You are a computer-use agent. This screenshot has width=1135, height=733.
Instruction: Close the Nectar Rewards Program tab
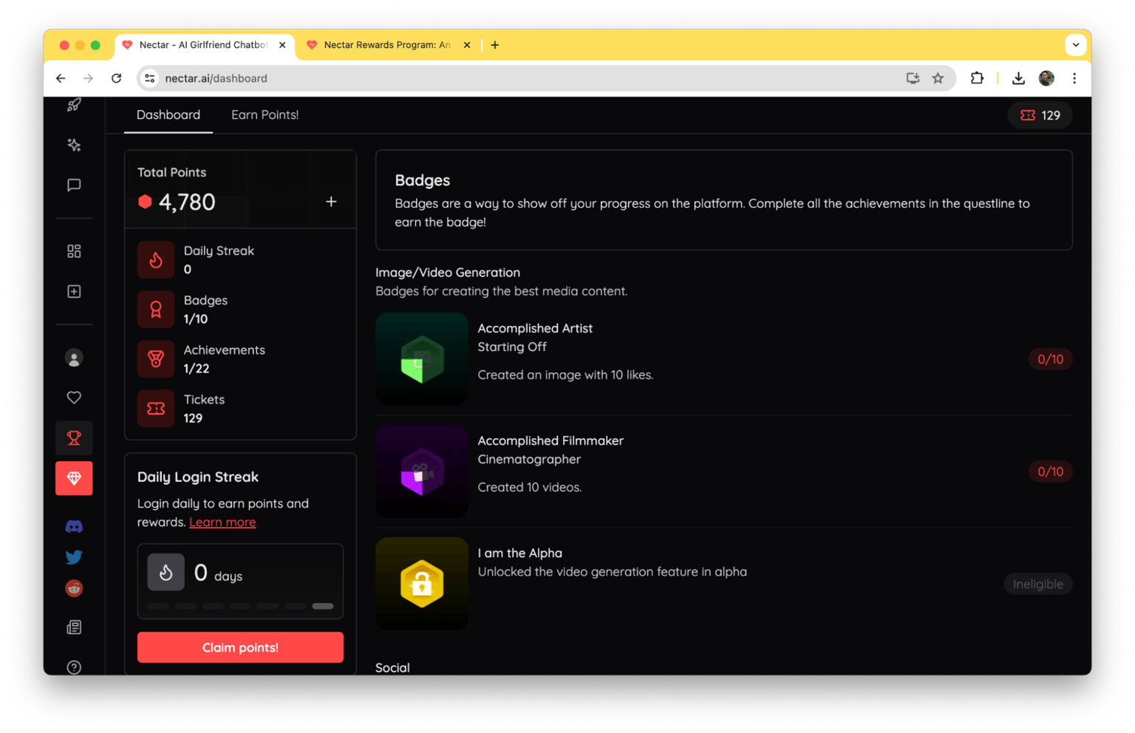point(467,45)
